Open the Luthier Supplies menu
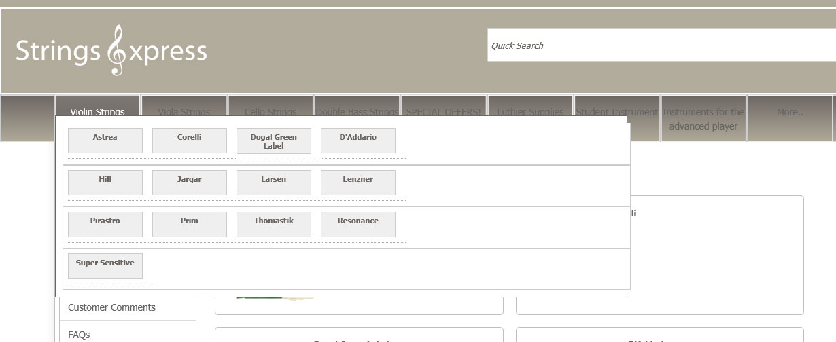The width and height of the screenshot is (836, 342). click(x=530, y=112)
